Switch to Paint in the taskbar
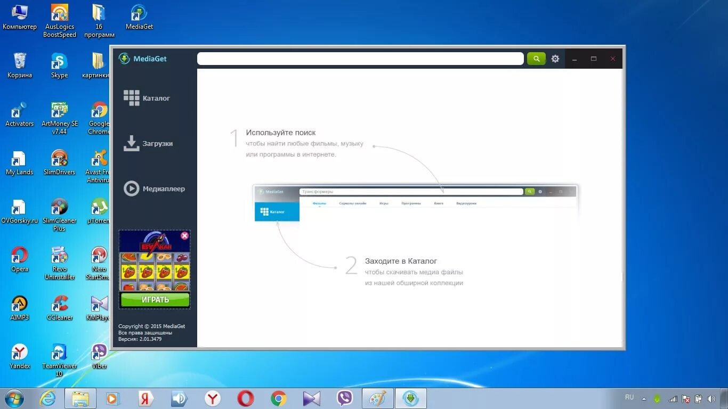This screenshot has width=728, height=409. tap(378, 398)
